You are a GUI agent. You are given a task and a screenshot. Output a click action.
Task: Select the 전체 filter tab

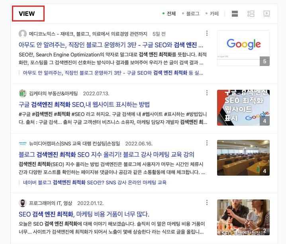[x=169, y=14]
